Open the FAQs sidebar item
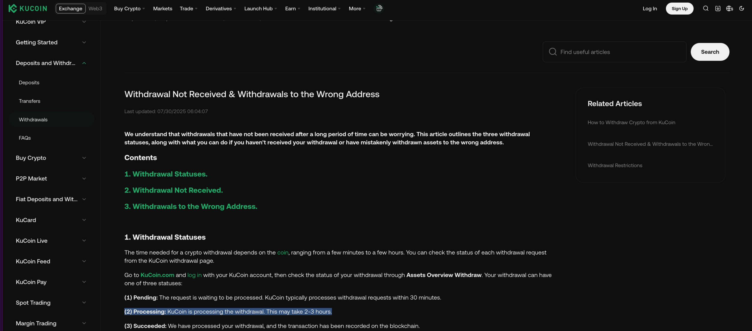This screenshot has height=331, width=752. click(25, 138)
